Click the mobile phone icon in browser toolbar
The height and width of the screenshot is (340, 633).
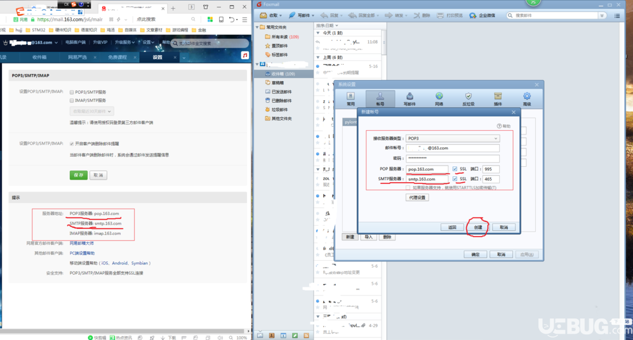(x=221, y=20)
